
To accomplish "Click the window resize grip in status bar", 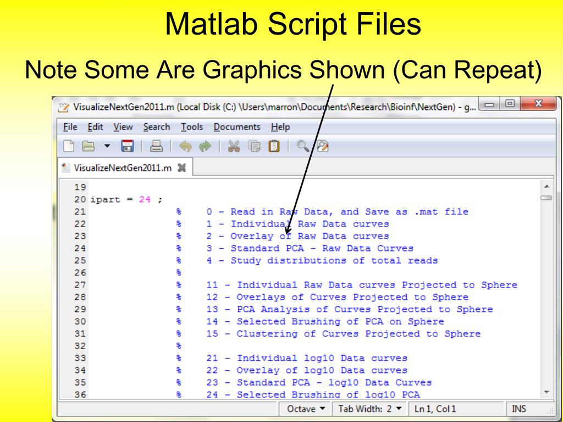I will tap(550, 411).
